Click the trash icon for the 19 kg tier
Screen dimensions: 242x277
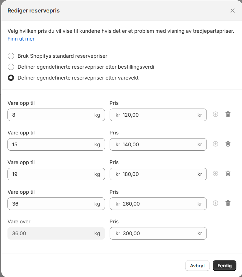[x=228, y=173]
